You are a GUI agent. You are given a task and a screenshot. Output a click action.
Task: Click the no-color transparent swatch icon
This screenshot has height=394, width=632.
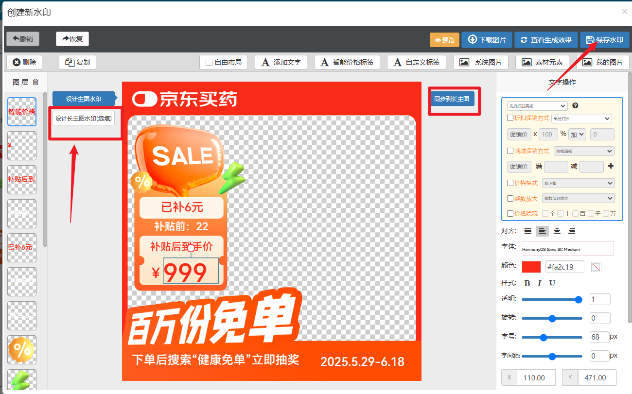pyautogui.click(x=597, y=267)
